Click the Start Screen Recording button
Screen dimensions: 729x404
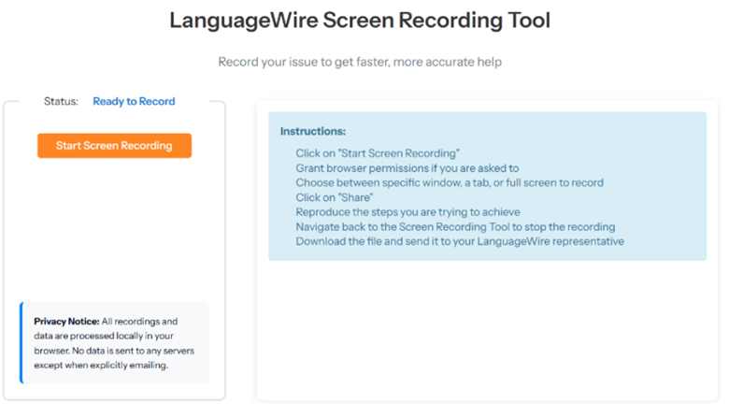[x=114, y=146]
